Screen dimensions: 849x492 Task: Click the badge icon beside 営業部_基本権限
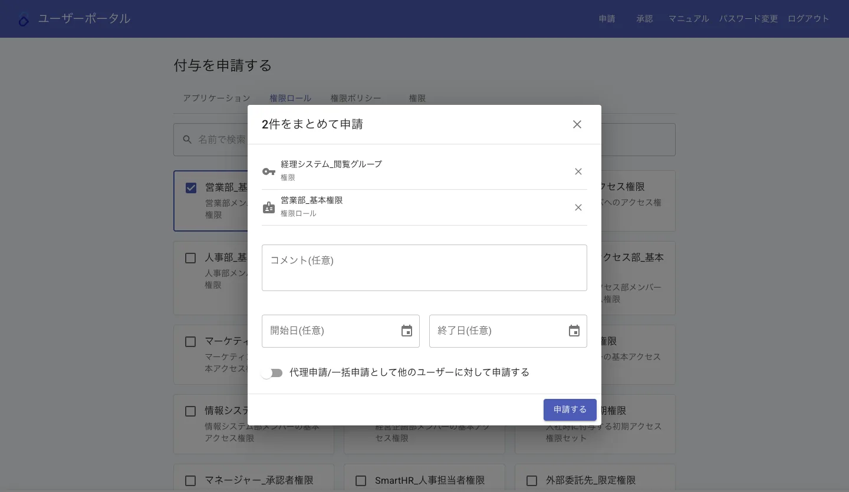[x=269, y=207]
